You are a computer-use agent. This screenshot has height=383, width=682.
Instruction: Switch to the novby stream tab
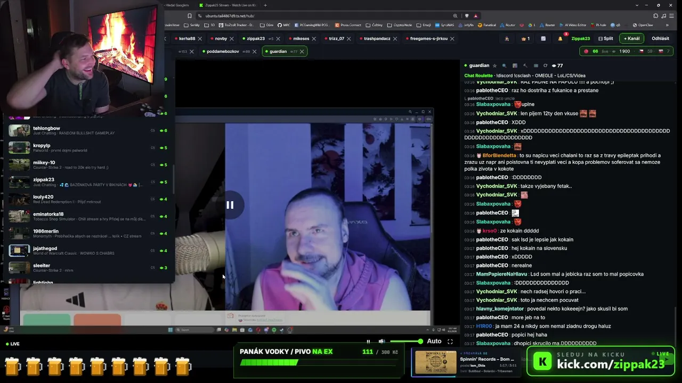point(221,39)
